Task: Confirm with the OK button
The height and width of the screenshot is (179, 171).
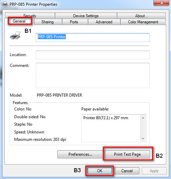Action: 99,171
